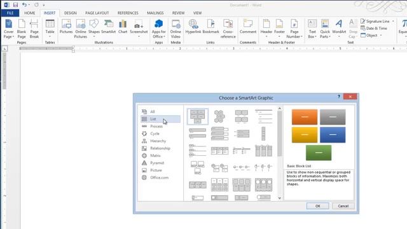Switch to the VIEW tab

197,13
